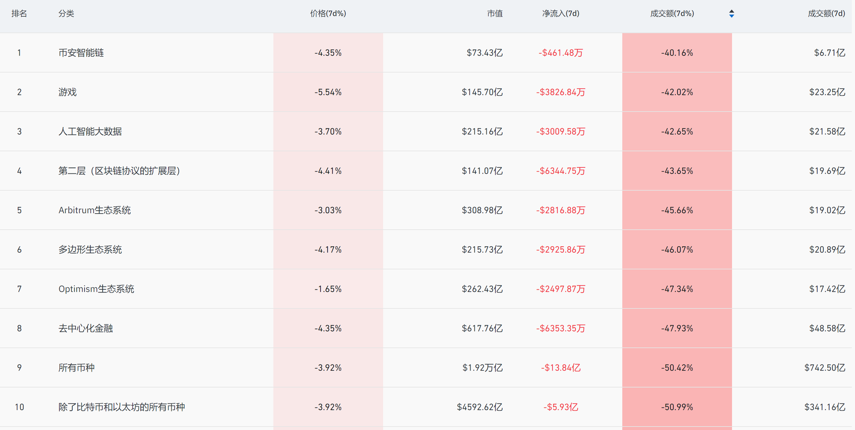Sort by the 成交额(7d) column header
This screenshot has width=855, height=430.
tap(826, 14)
